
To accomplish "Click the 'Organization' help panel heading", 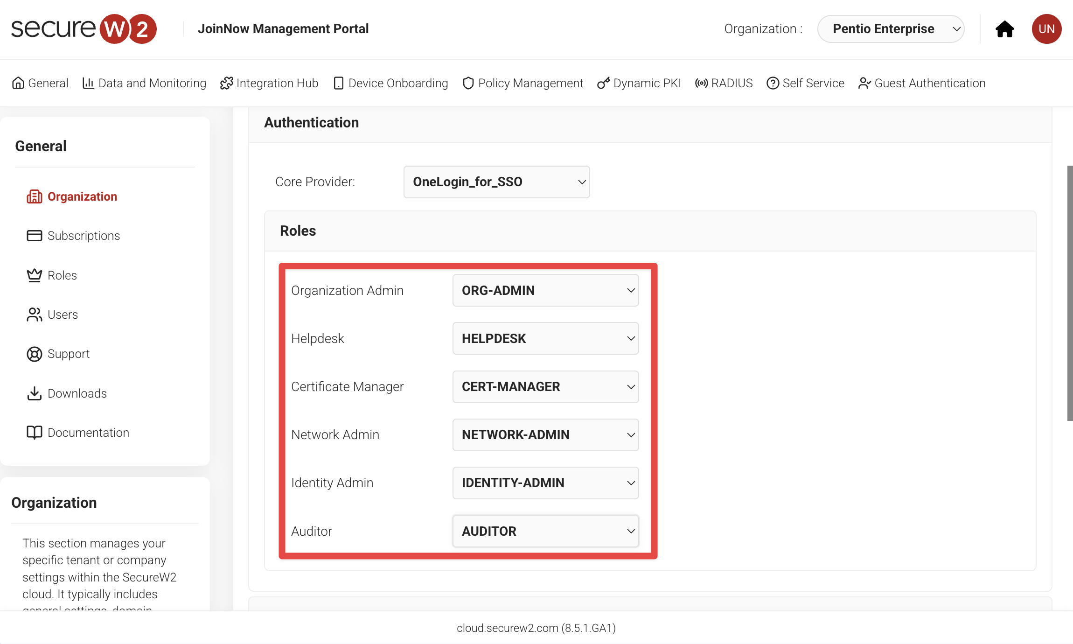I will pyautogui.click(x=54, y=503).
